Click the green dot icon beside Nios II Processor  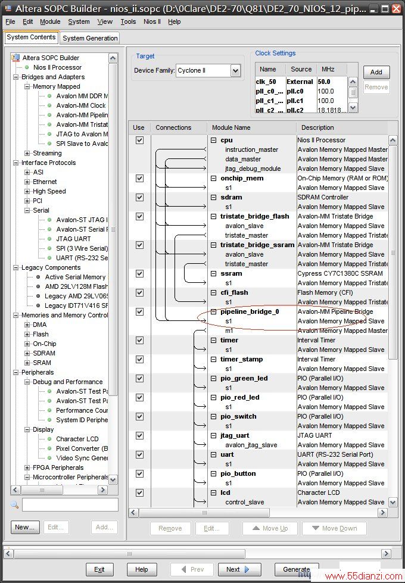27,67
